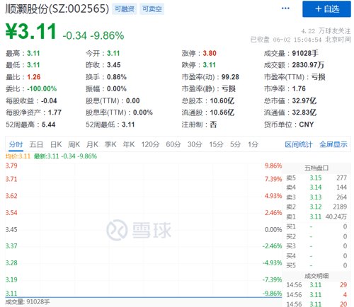Click the 卖1 3.11 order row
This screenshot has width=354, height=307.
[x=316, y=216]
